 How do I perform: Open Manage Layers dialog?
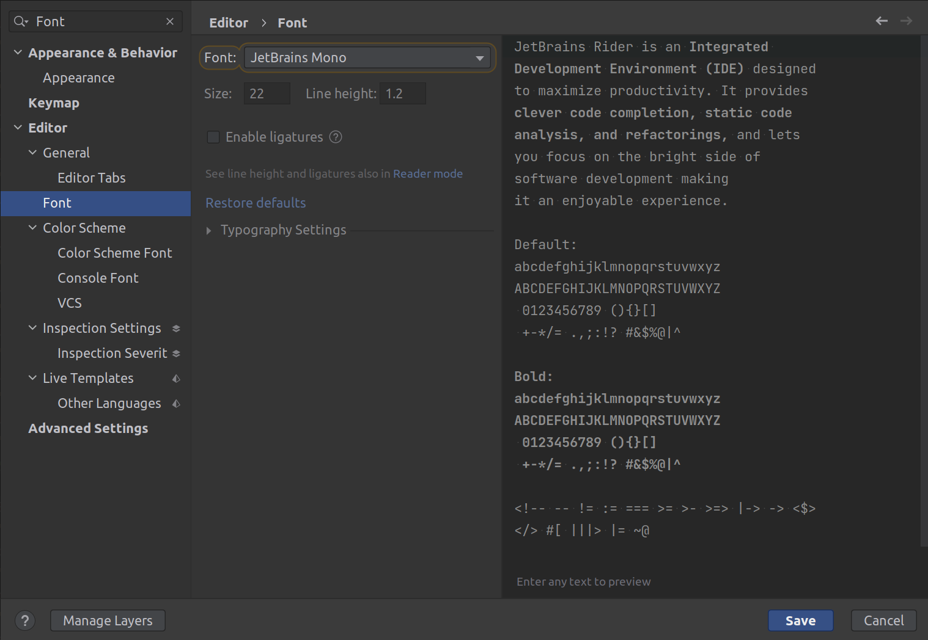pos(108,620)
